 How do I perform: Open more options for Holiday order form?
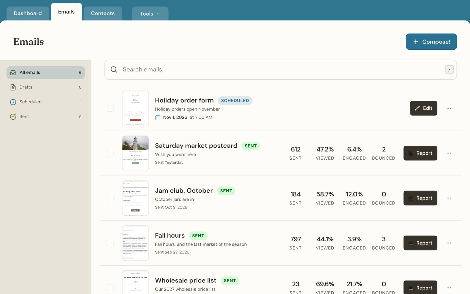pos(449,108)
